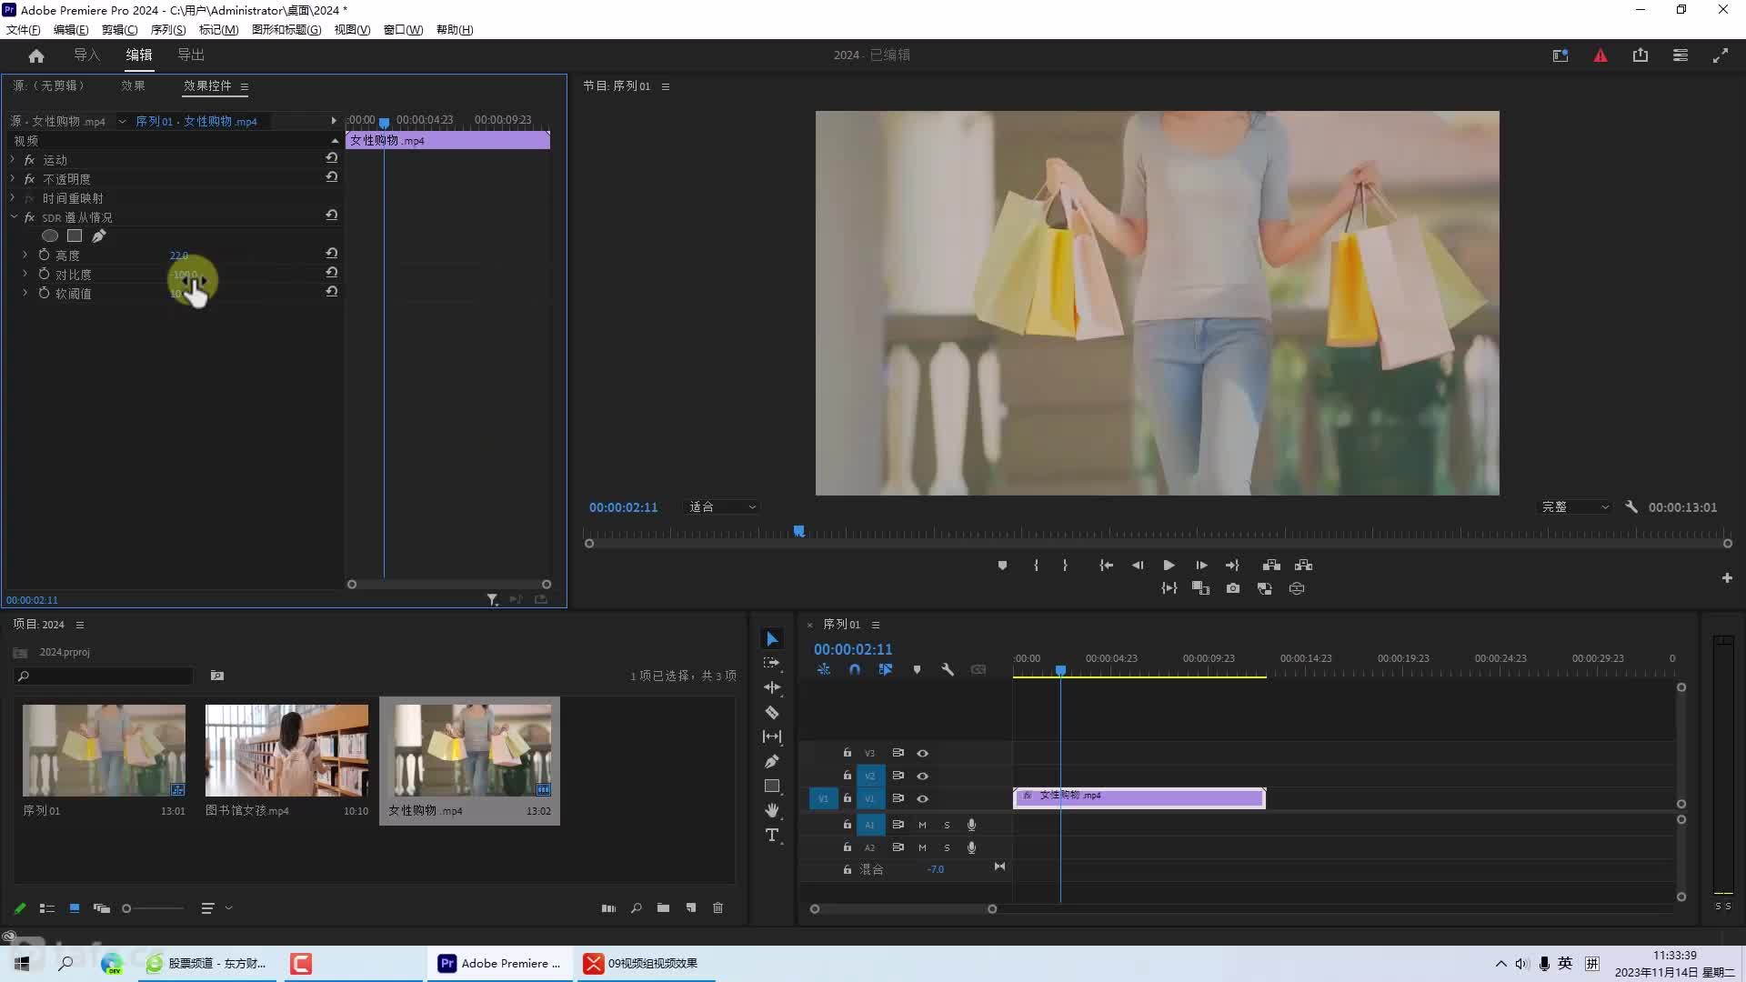This screenshot has height=982, width=1746.
Task: Toggle lock on V3 track
Action: click(847, 753)
